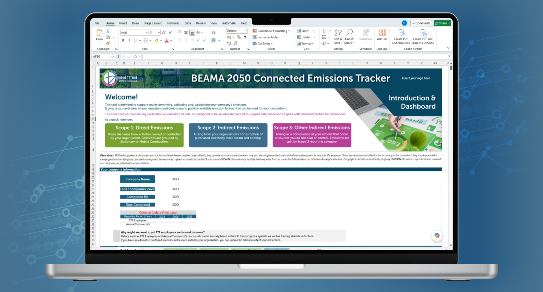The height and width of the screenshot is (292, 543).
Task: Click the Insert Function fx icon
Action: pyautogui.click(x=135, y=56)
